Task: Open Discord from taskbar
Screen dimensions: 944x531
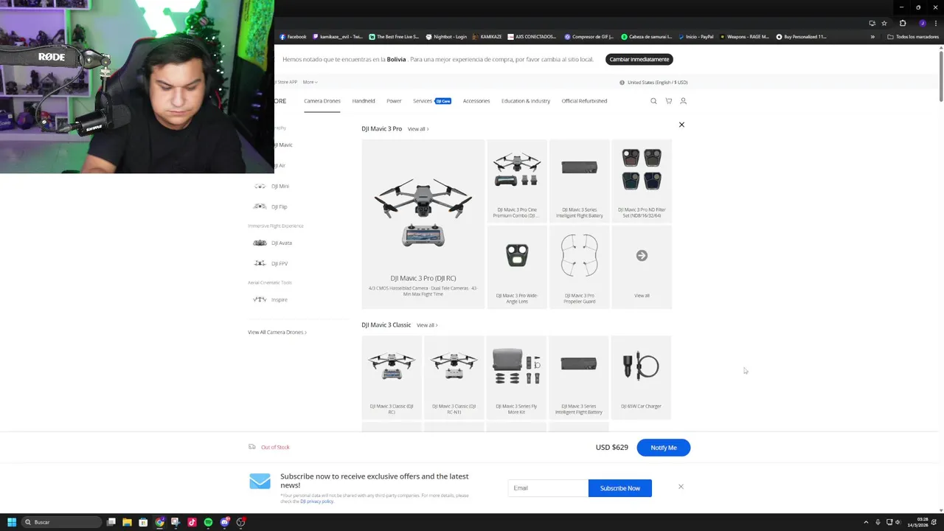Action: tap(224, 522)
